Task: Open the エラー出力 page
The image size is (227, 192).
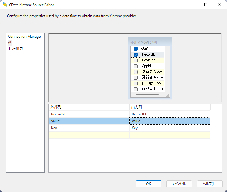Action: 15,48
